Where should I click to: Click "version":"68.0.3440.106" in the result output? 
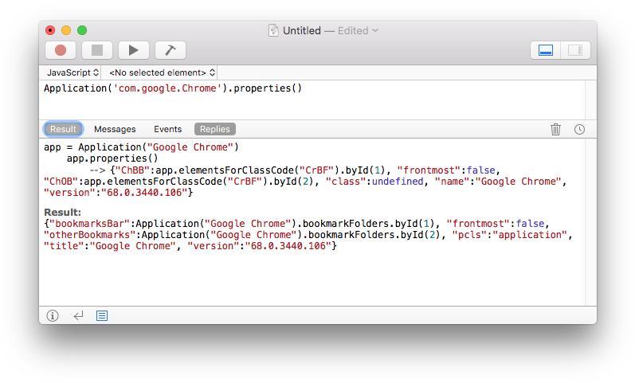(259, 246)
